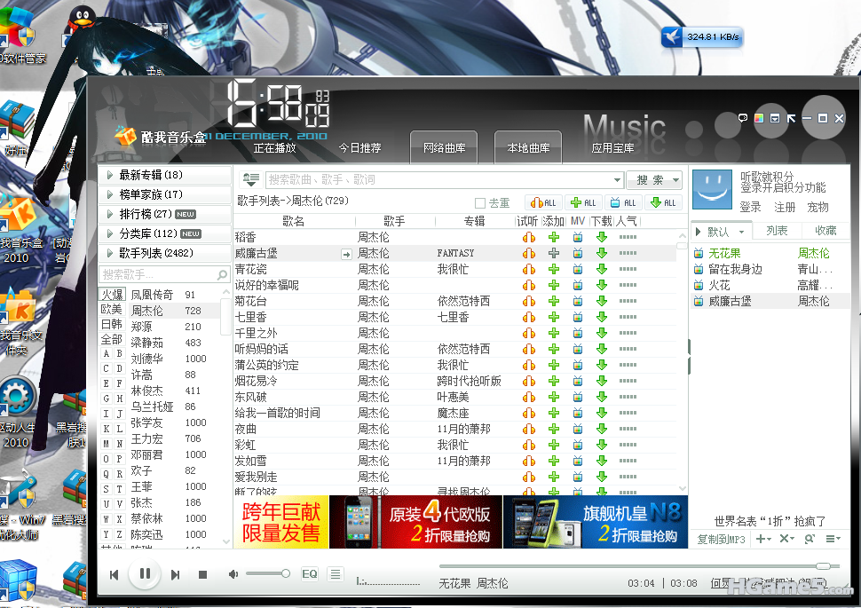Viewport: 861px width, 608px height.
Task: Add all songs with plus ALL button
Action: click(583, 202)
